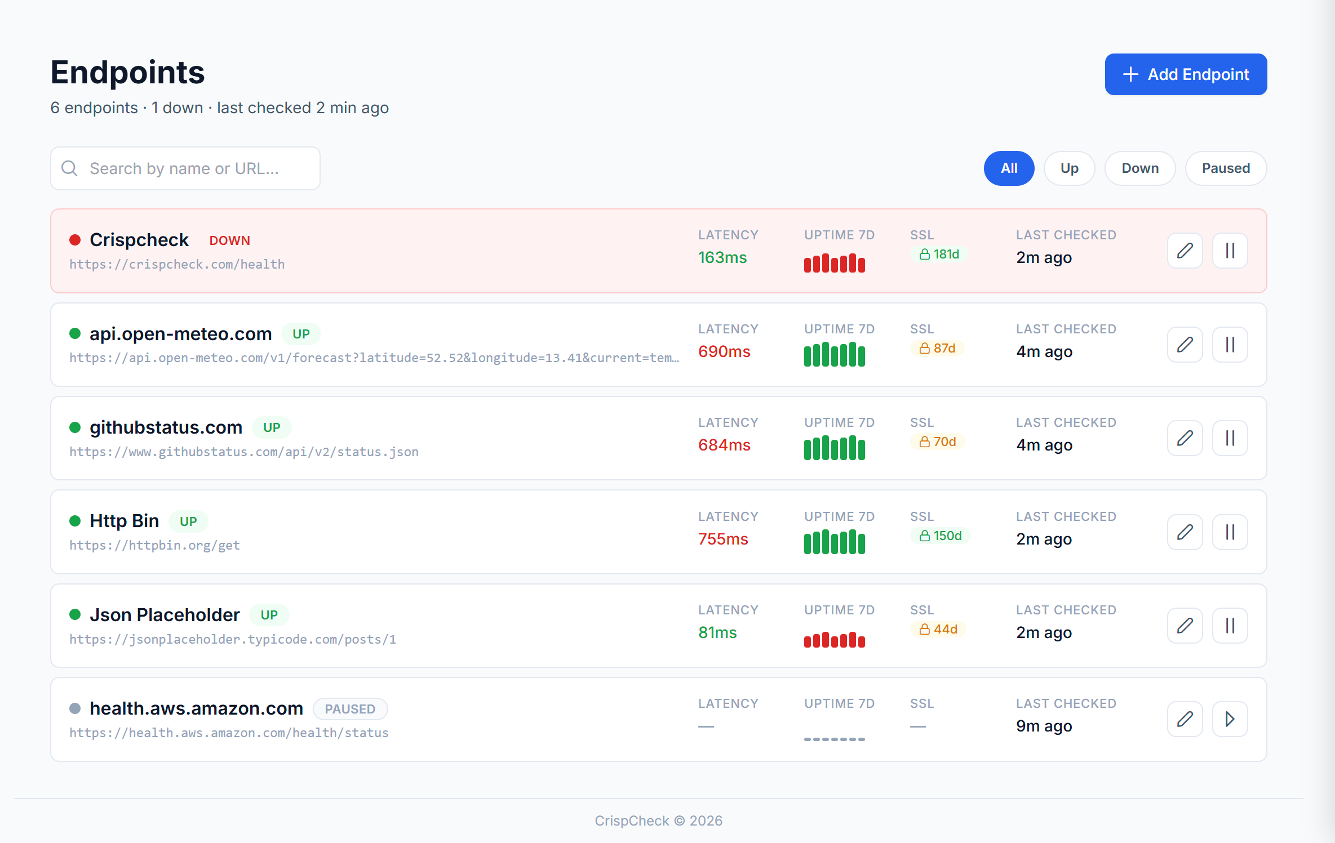The width and height of the screenshot is (1335, 843).
Task: Switch to the Paused filter
Action: [x=1226, y=168]
